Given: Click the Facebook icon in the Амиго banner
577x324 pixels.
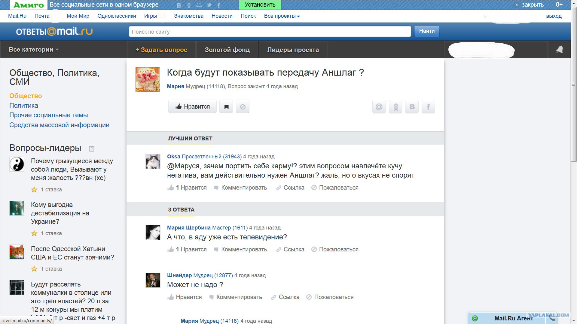Looking at the screenshot, I should (219, 5).
